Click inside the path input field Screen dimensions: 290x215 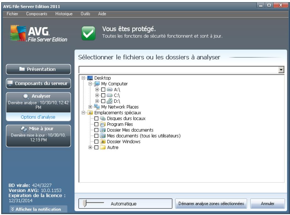(x=179, y=70)
